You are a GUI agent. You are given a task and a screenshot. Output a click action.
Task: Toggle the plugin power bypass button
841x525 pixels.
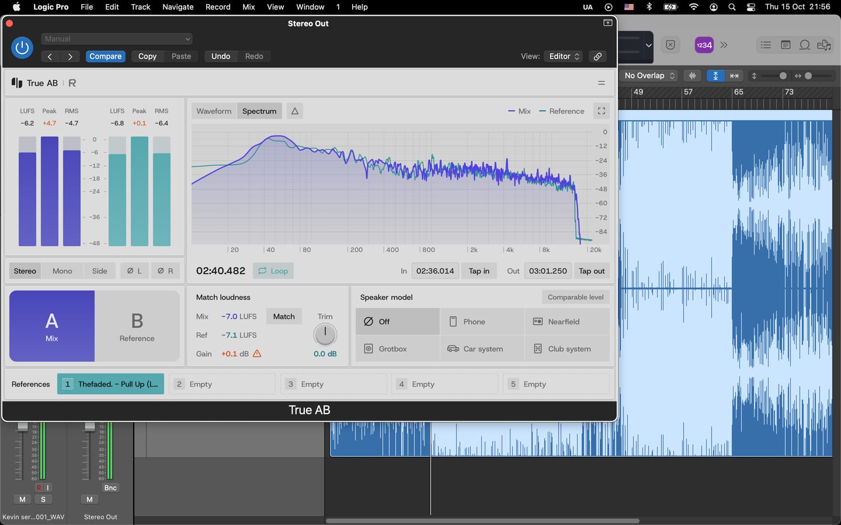22,48
